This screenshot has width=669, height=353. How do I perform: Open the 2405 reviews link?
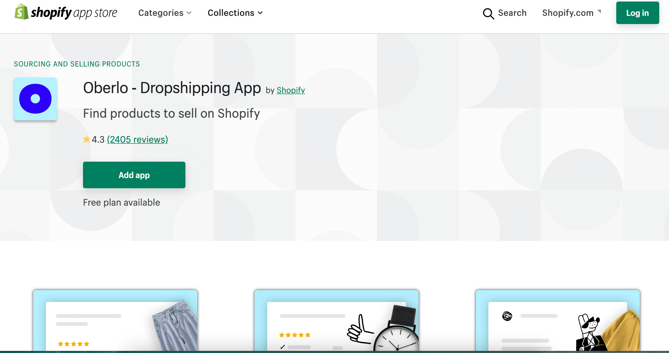point(137,140)
